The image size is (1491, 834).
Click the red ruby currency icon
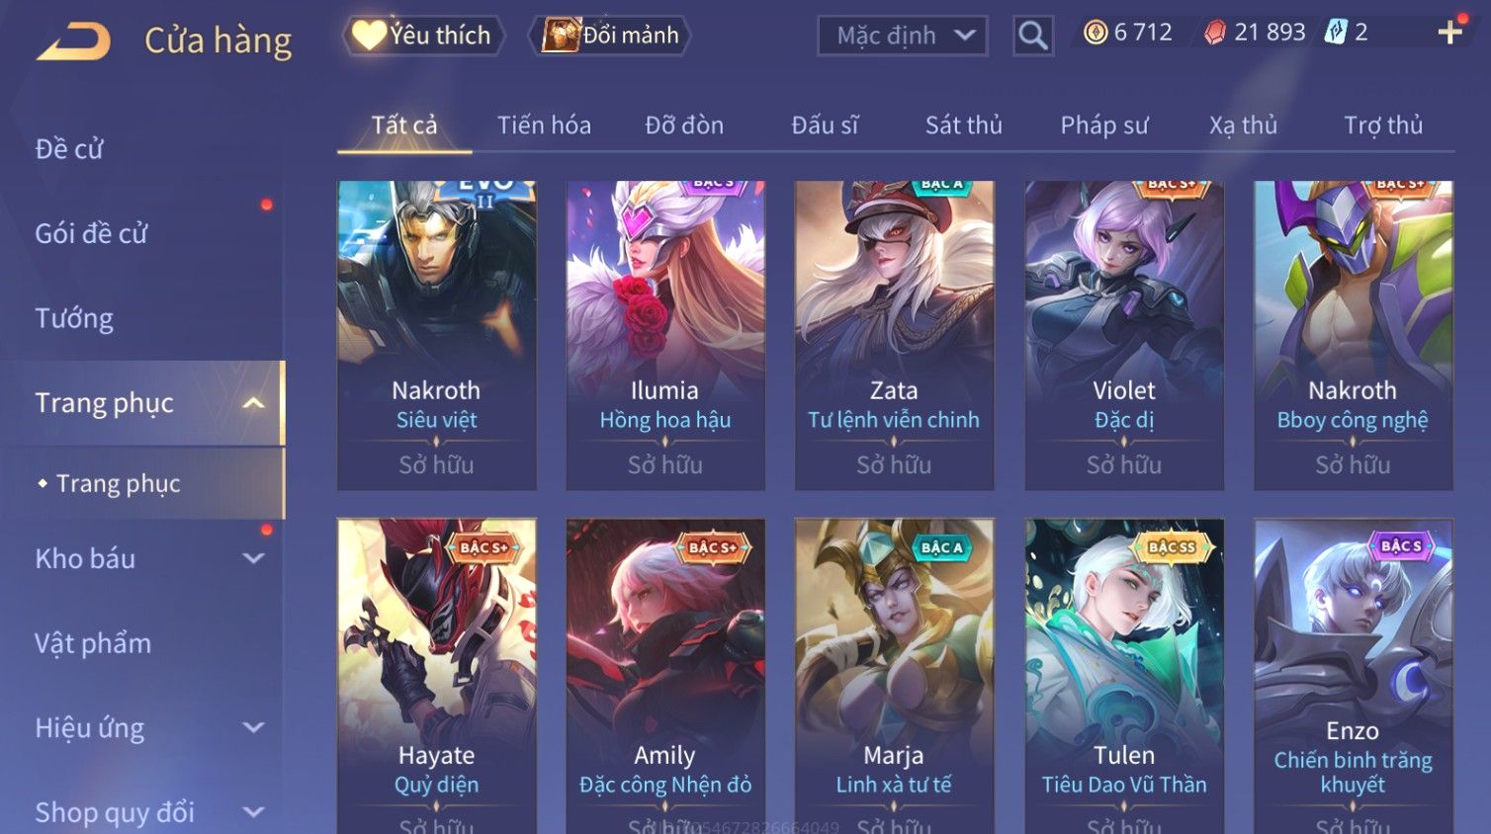[x=1215, y=33]
